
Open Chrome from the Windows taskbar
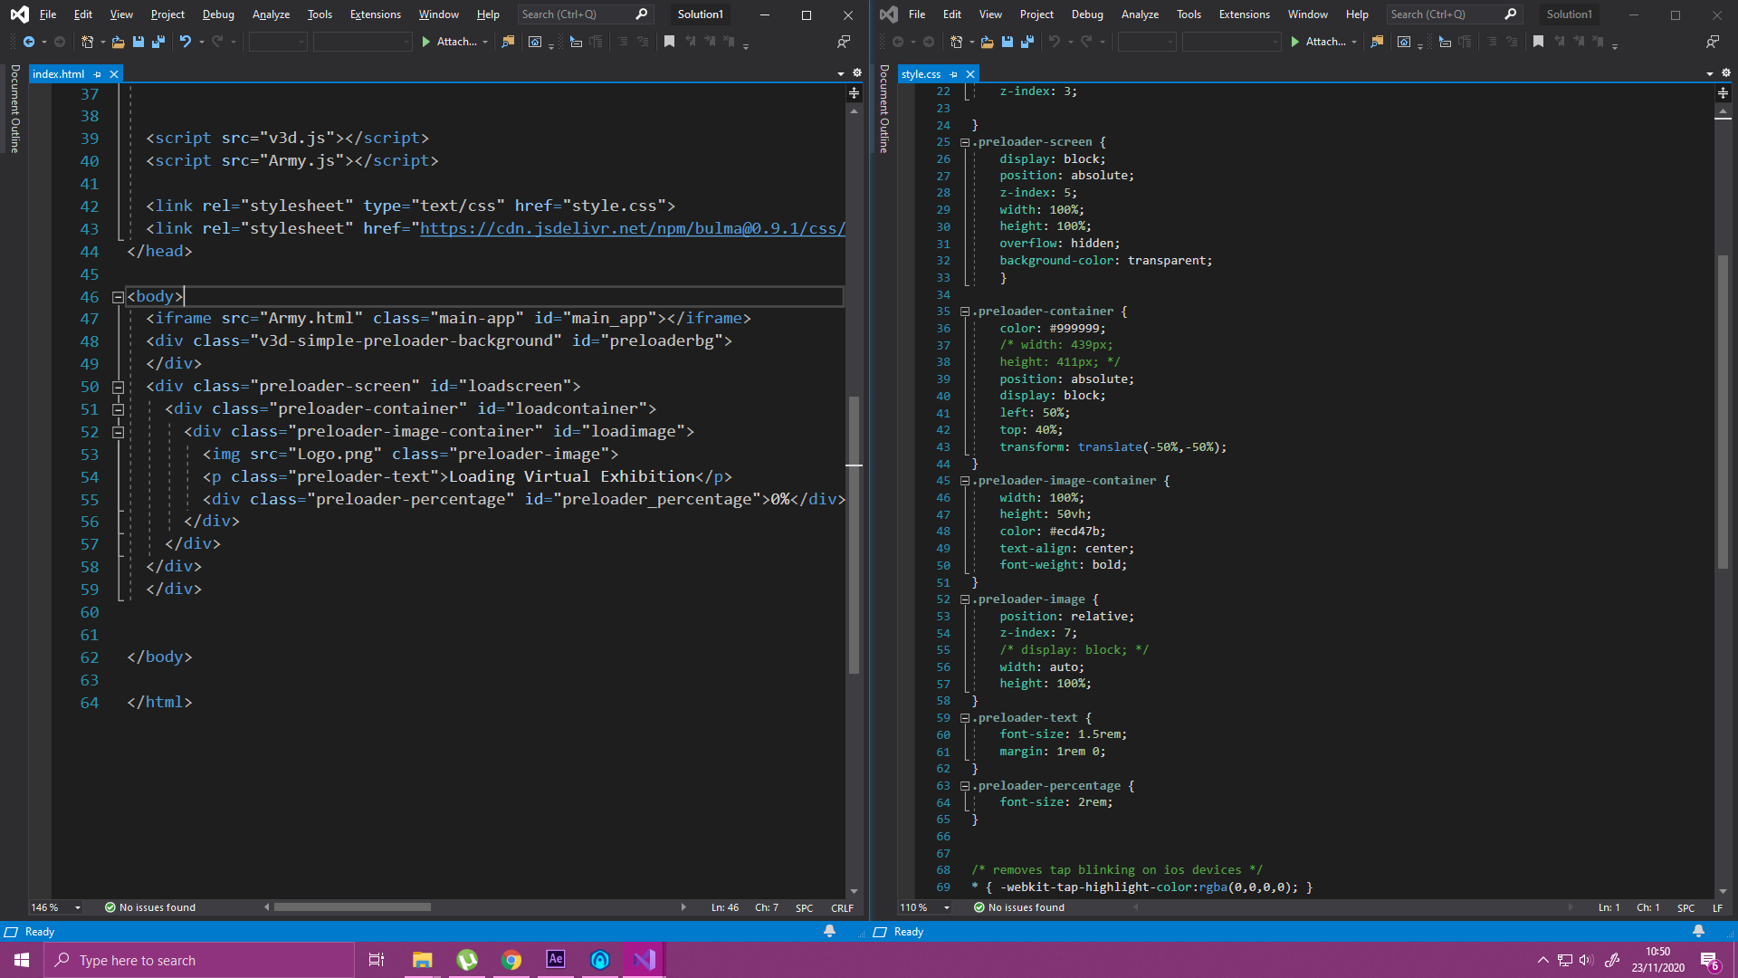tap(511, 960)
